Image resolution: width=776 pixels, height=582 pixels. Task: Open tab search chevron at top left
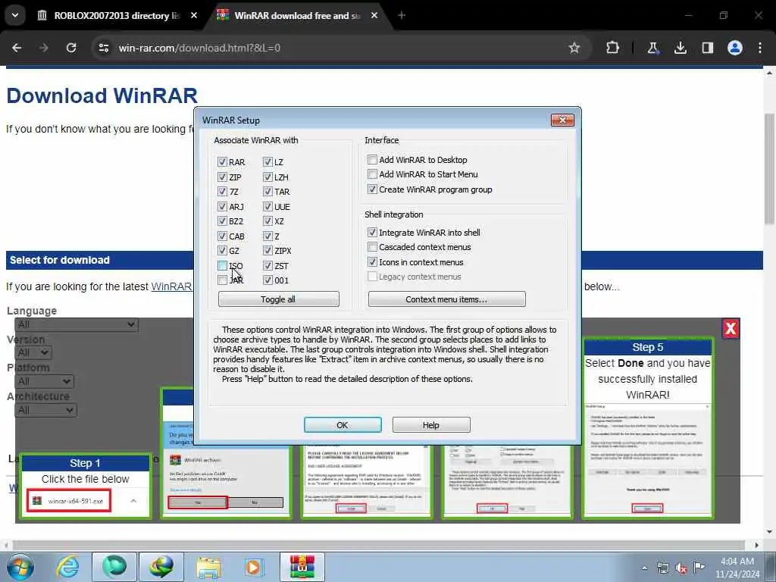pyautogui.click(x=15, y=15)
